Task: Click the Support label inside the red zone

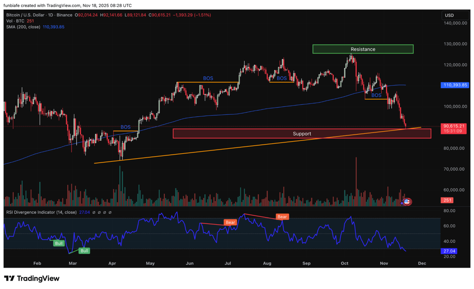Action: (302, 134)
